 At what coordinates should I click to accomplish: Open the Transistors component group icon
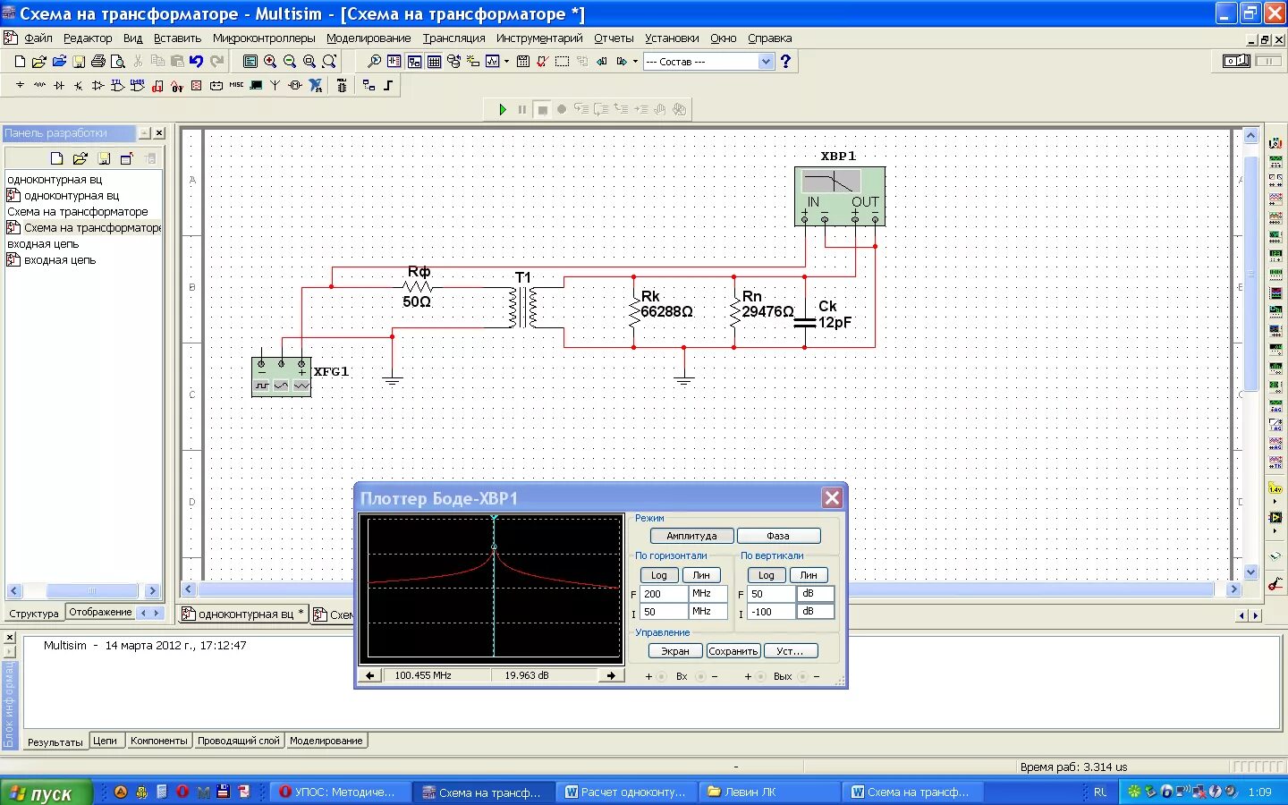(x=79, y=86)
